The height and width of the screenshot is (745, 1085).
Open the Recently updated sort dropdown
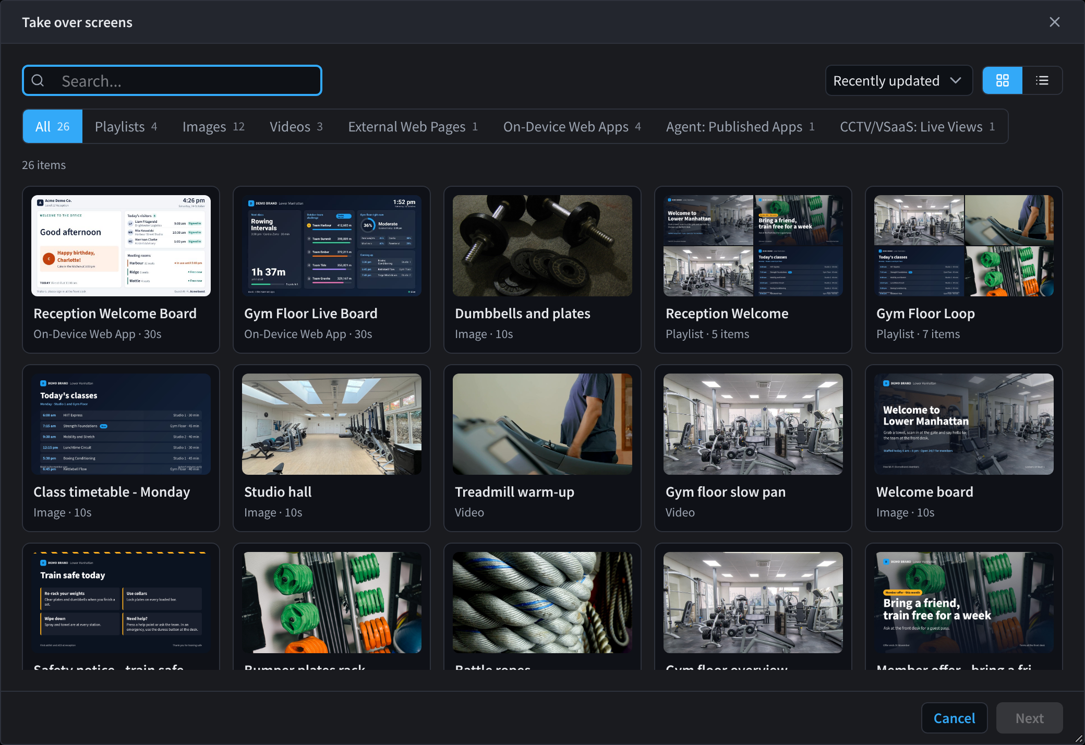pos(899,80)
